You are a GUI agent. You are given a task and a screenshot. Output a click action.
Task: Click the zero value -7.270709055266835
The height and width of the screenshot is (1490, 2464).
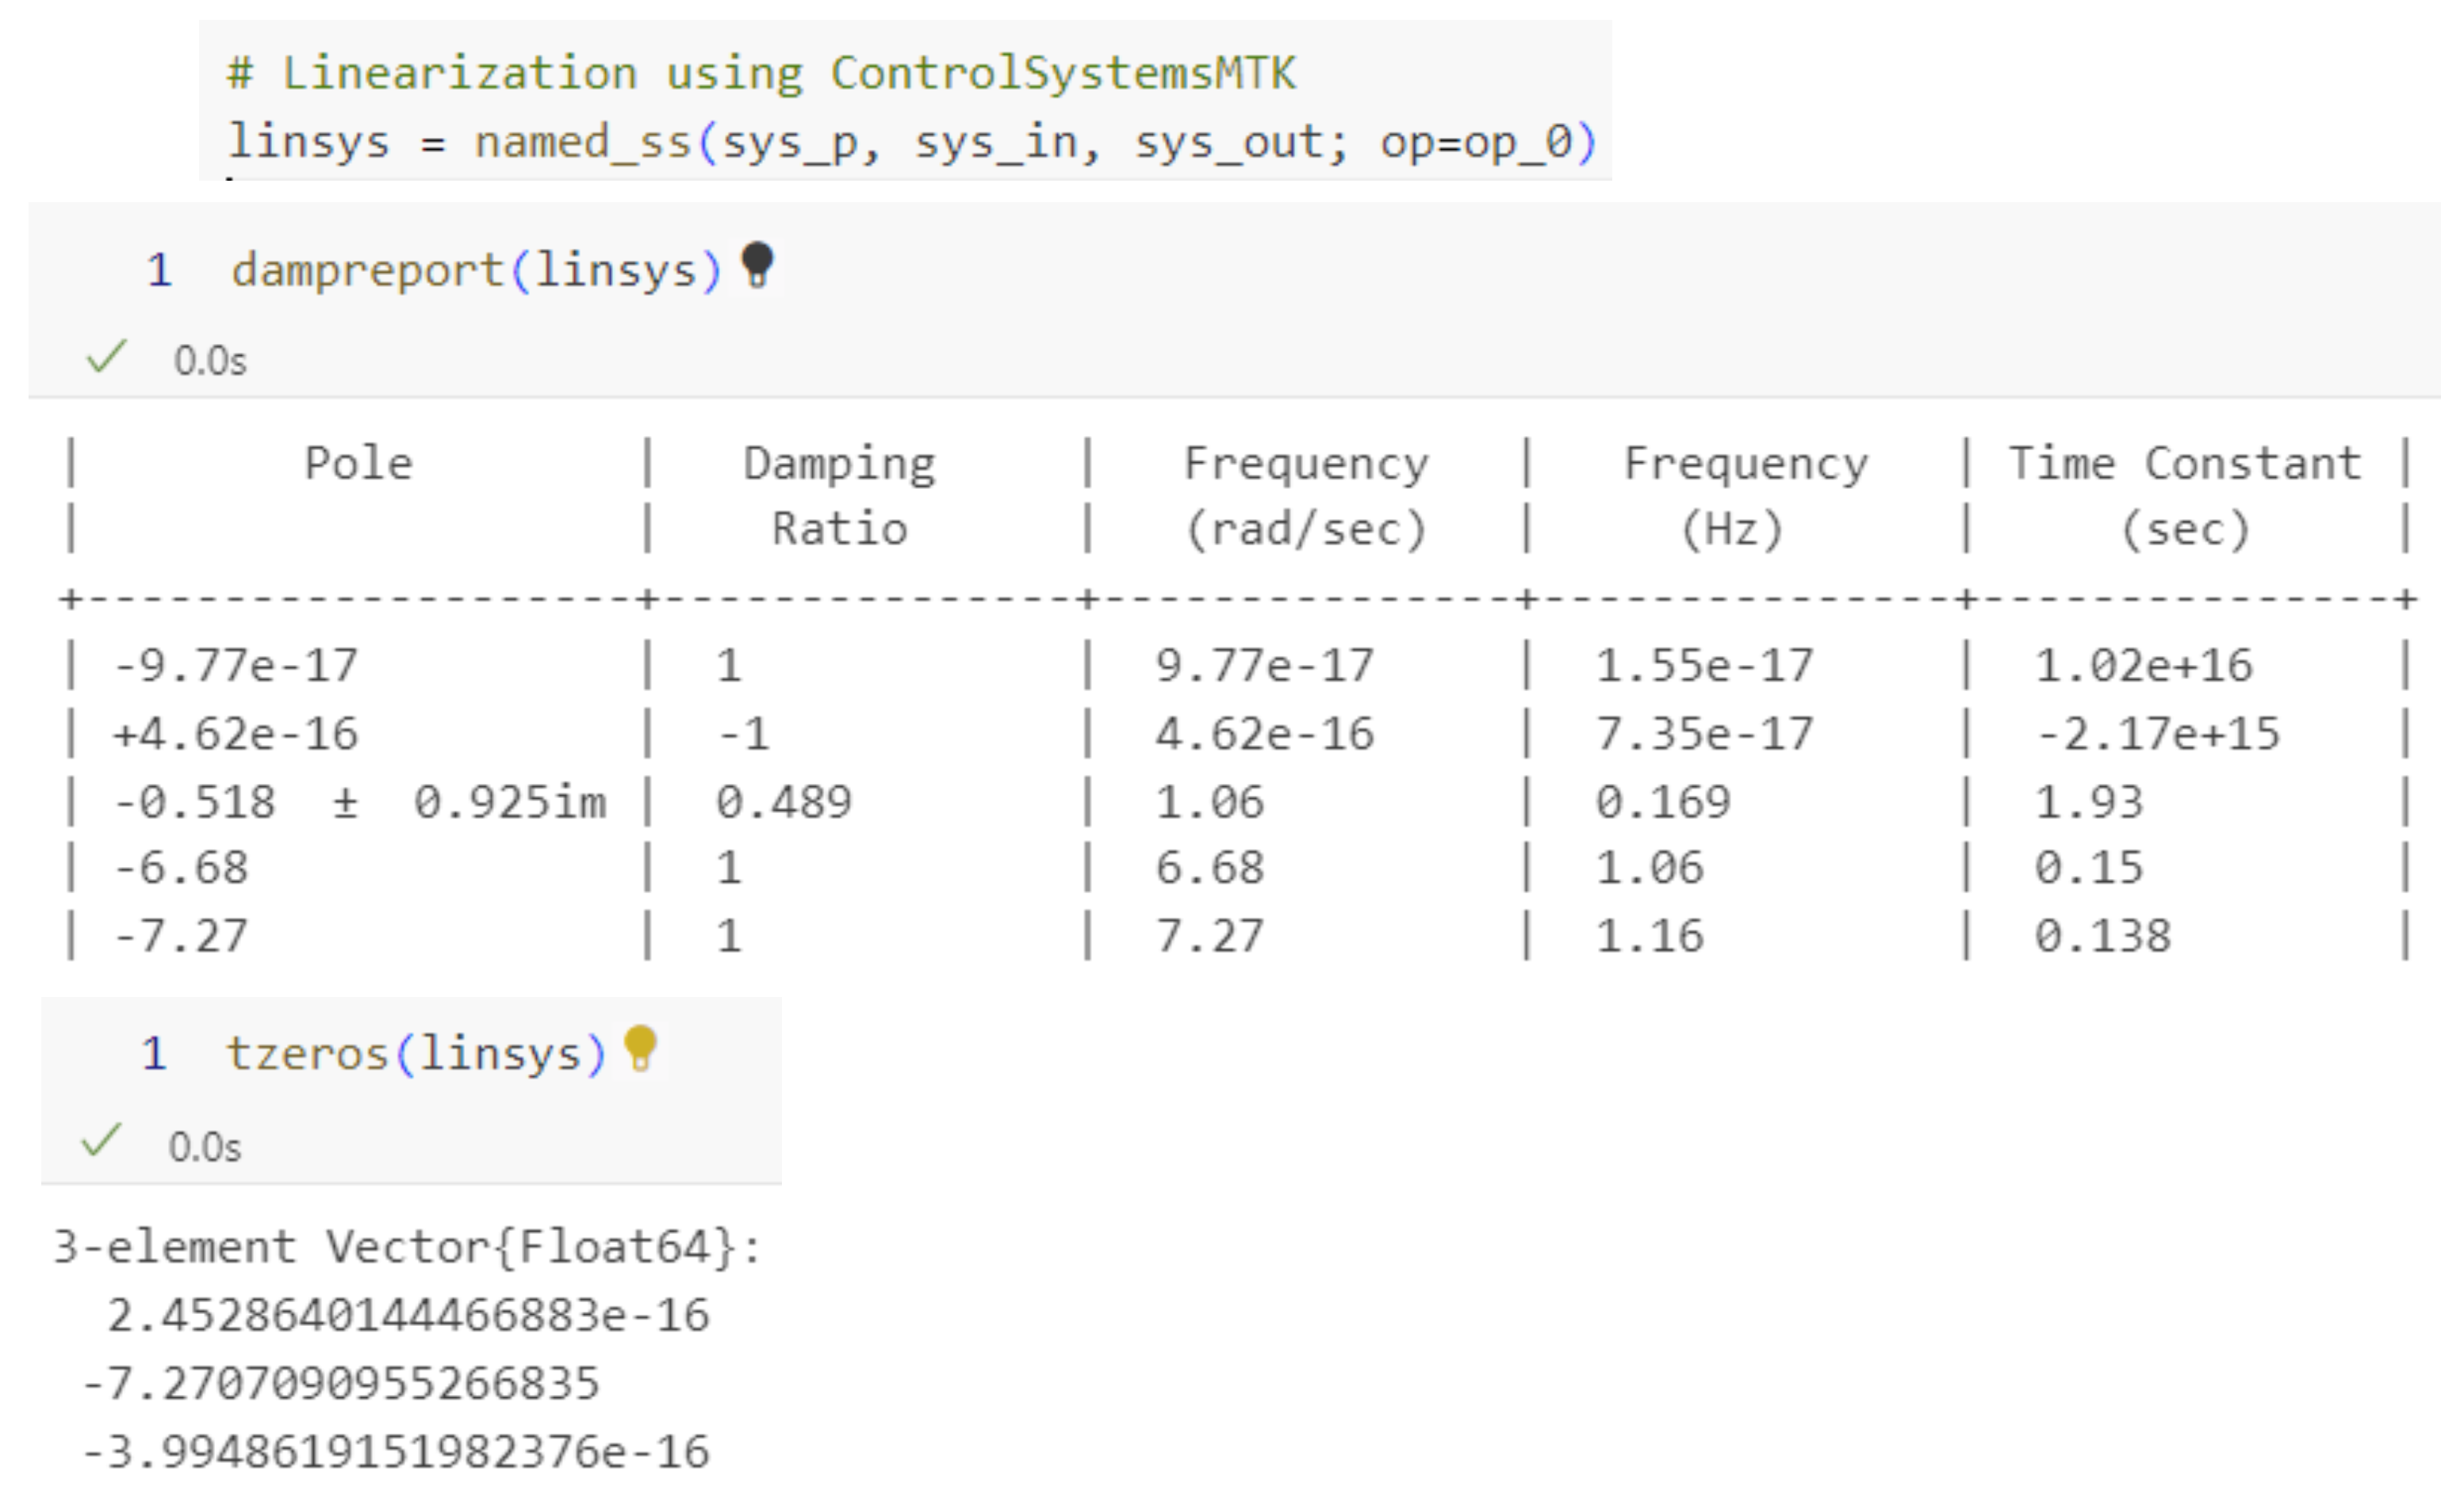340,1384
